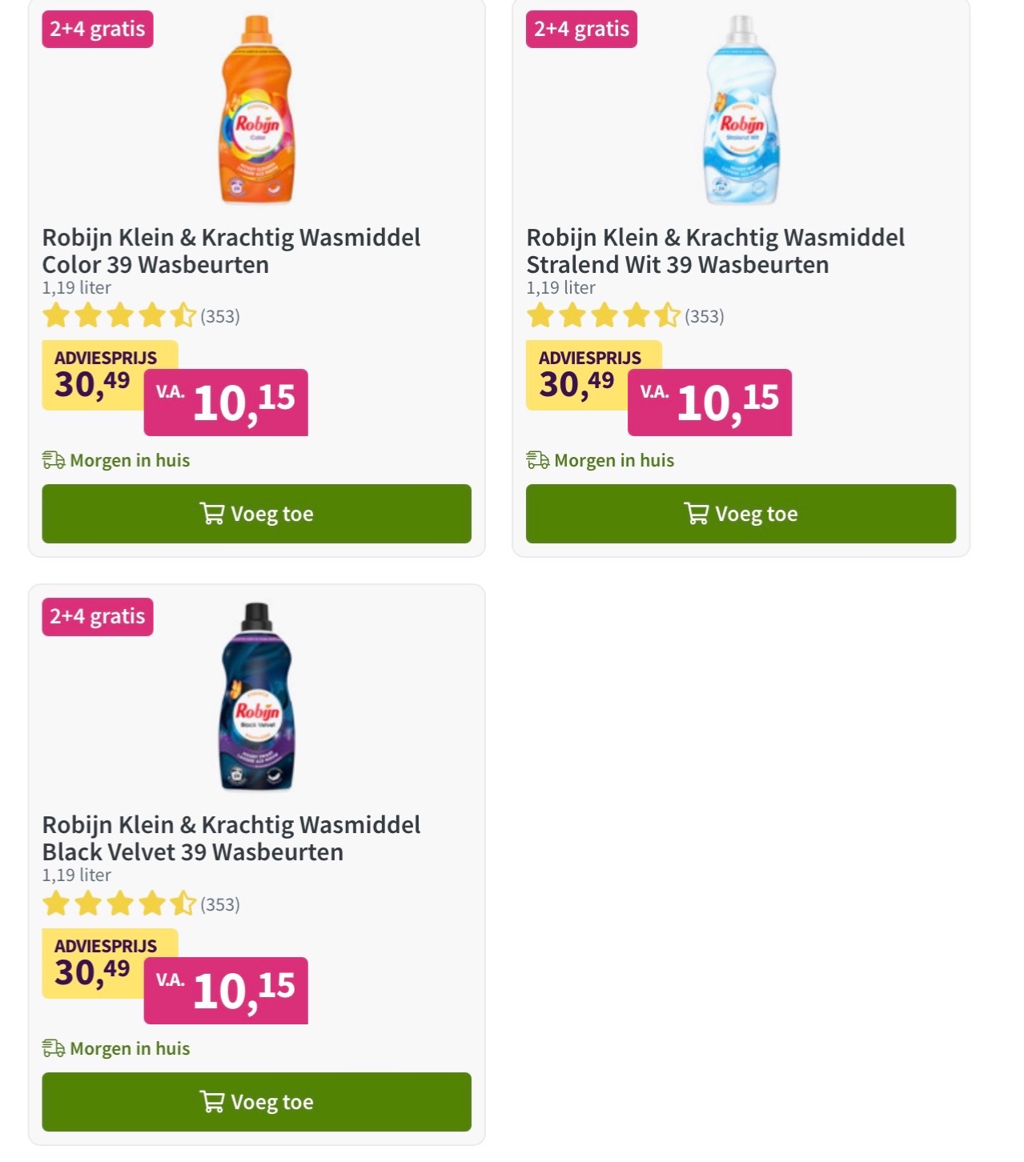1024x1162 pixels.
Task: Click the 10,15 price tag on Stralend Wit
Action: [x=710, y=403]
